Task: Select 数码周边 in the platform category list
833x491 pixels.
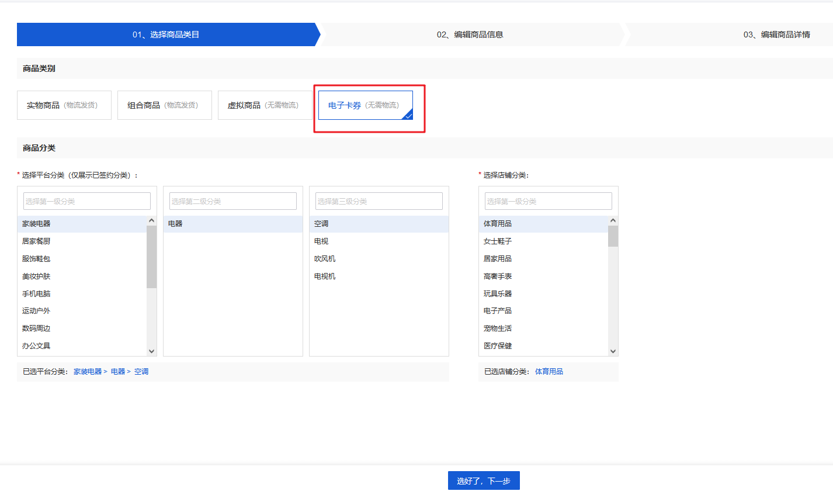Action: 82,329
